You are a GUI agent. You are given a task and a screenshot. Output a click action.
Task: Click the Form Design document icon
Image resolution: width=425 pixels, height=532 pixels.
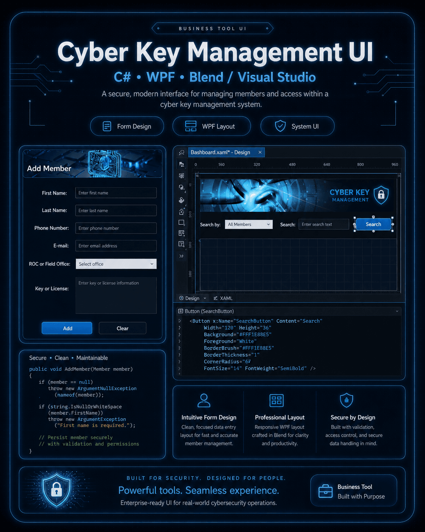click(x=107, y=126)
